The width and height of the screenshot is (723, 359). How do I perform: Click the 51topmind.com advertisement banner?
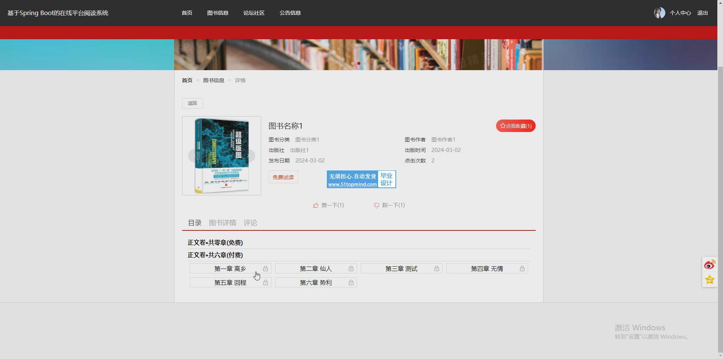pyautogui.click(x=361, y=179)
